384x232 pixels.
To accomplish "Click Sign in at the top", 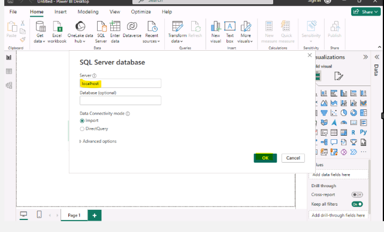I will pyautogui.click(x=314, y=1).
